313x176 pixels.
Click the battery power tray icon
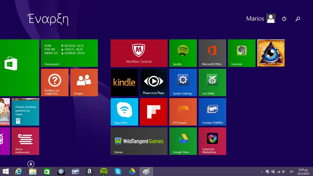[273, 172]
